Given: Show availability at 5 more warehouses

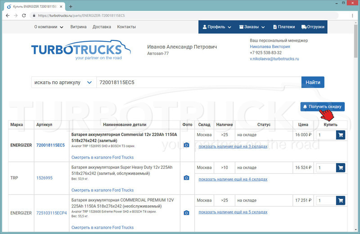Looking at the screenshot, I should pos(233,212).
